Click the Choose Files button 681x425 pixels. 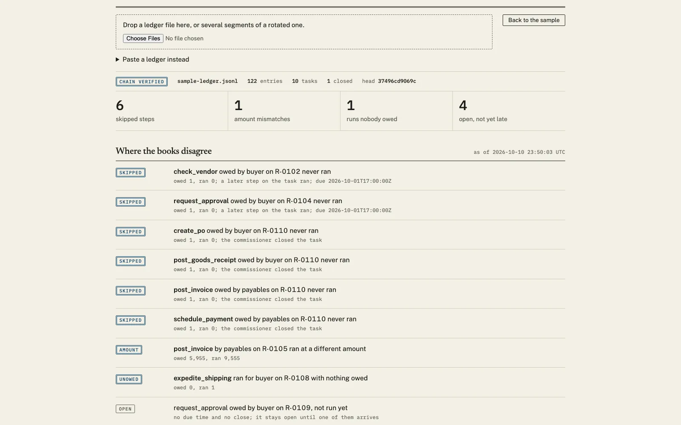point(143,38)
